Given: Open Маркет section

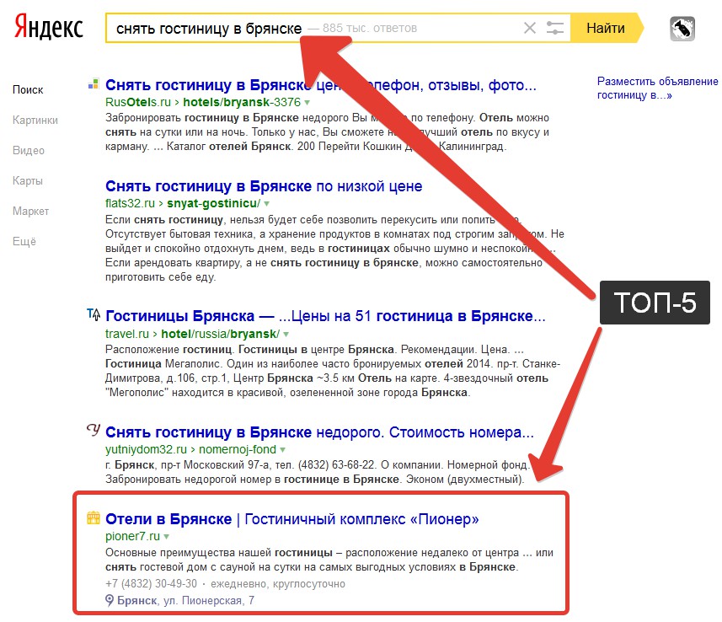Looking at the screenshot, I should 30,212.
